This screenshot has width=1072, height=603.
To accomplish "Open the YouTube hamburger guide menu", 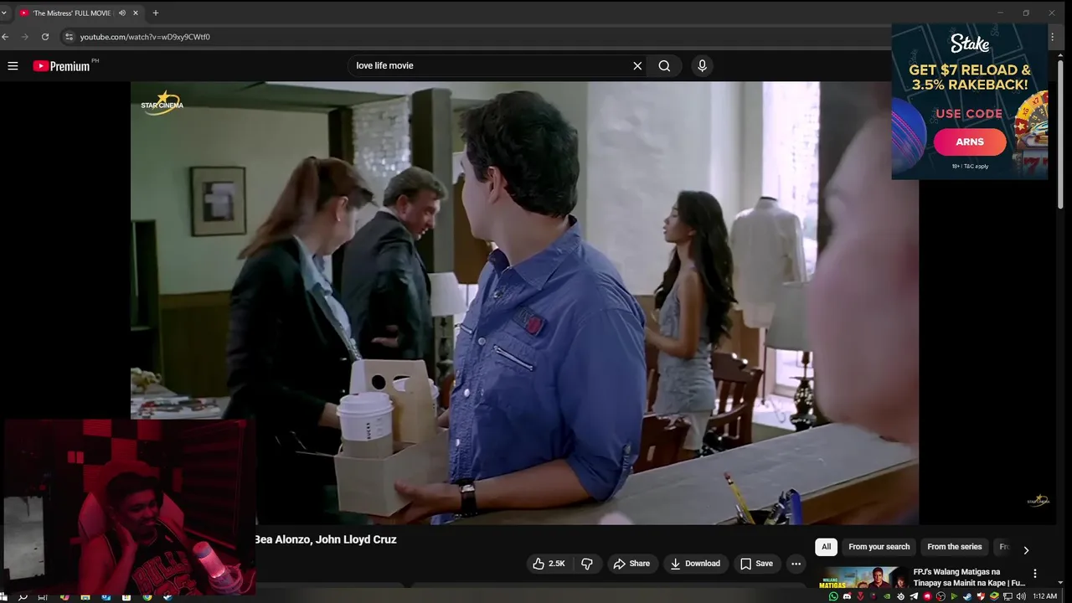I will [13, 65].
